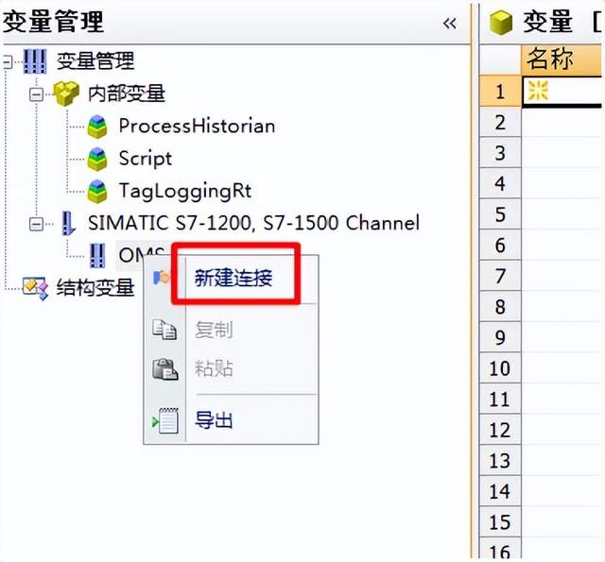The image size is (605, 562).
Task: Collapse the SIMATIC S7-1200, S7-1500 Channel node
Action: click(x=36, y=224)
